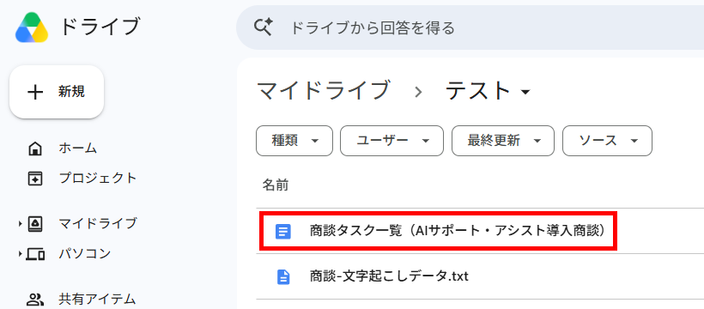The image size is (704, 309).
Task: Click the Docs icon of 商談タスク一覧
Action: click(282, 231)
